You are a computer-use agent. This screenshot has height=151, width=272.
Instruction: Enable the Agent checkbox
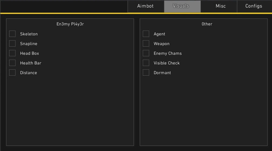click(x=146, y=34)
